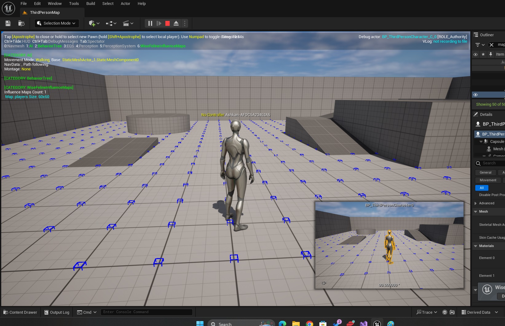Toggle visibility eye of selected outliner row
The width and height of the screenshot is (505, 326).
[475, 95]
